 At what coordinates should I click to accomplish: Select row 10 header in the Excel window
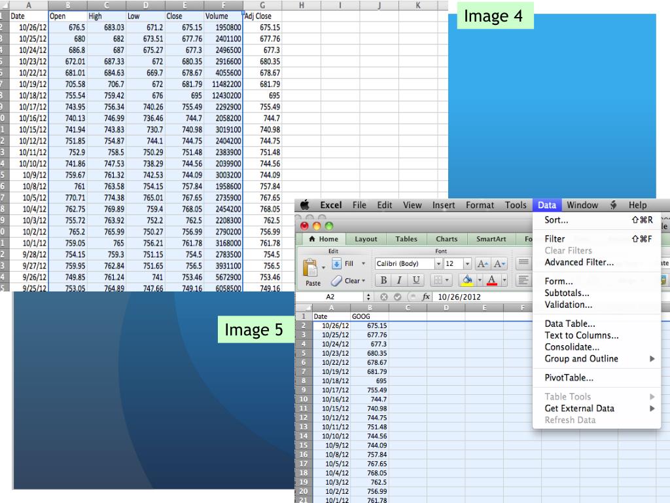pyautogui.click(x=304, y=399)
